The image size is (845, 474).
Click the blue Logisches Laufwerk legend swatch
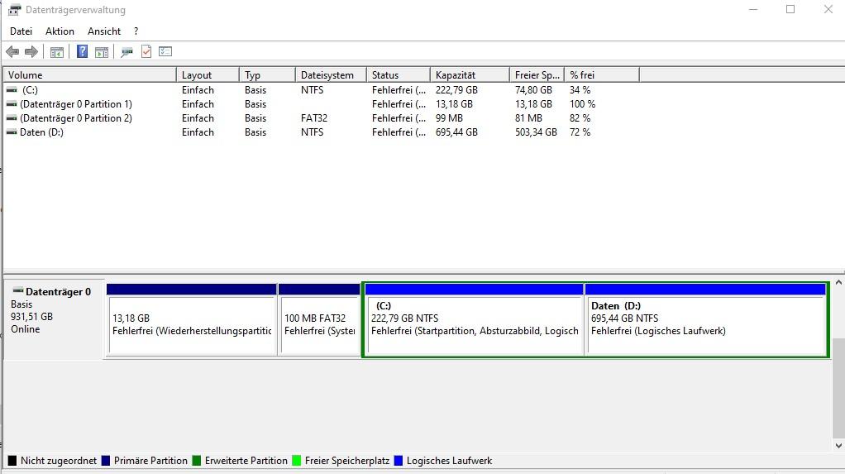tap(399, 461)
